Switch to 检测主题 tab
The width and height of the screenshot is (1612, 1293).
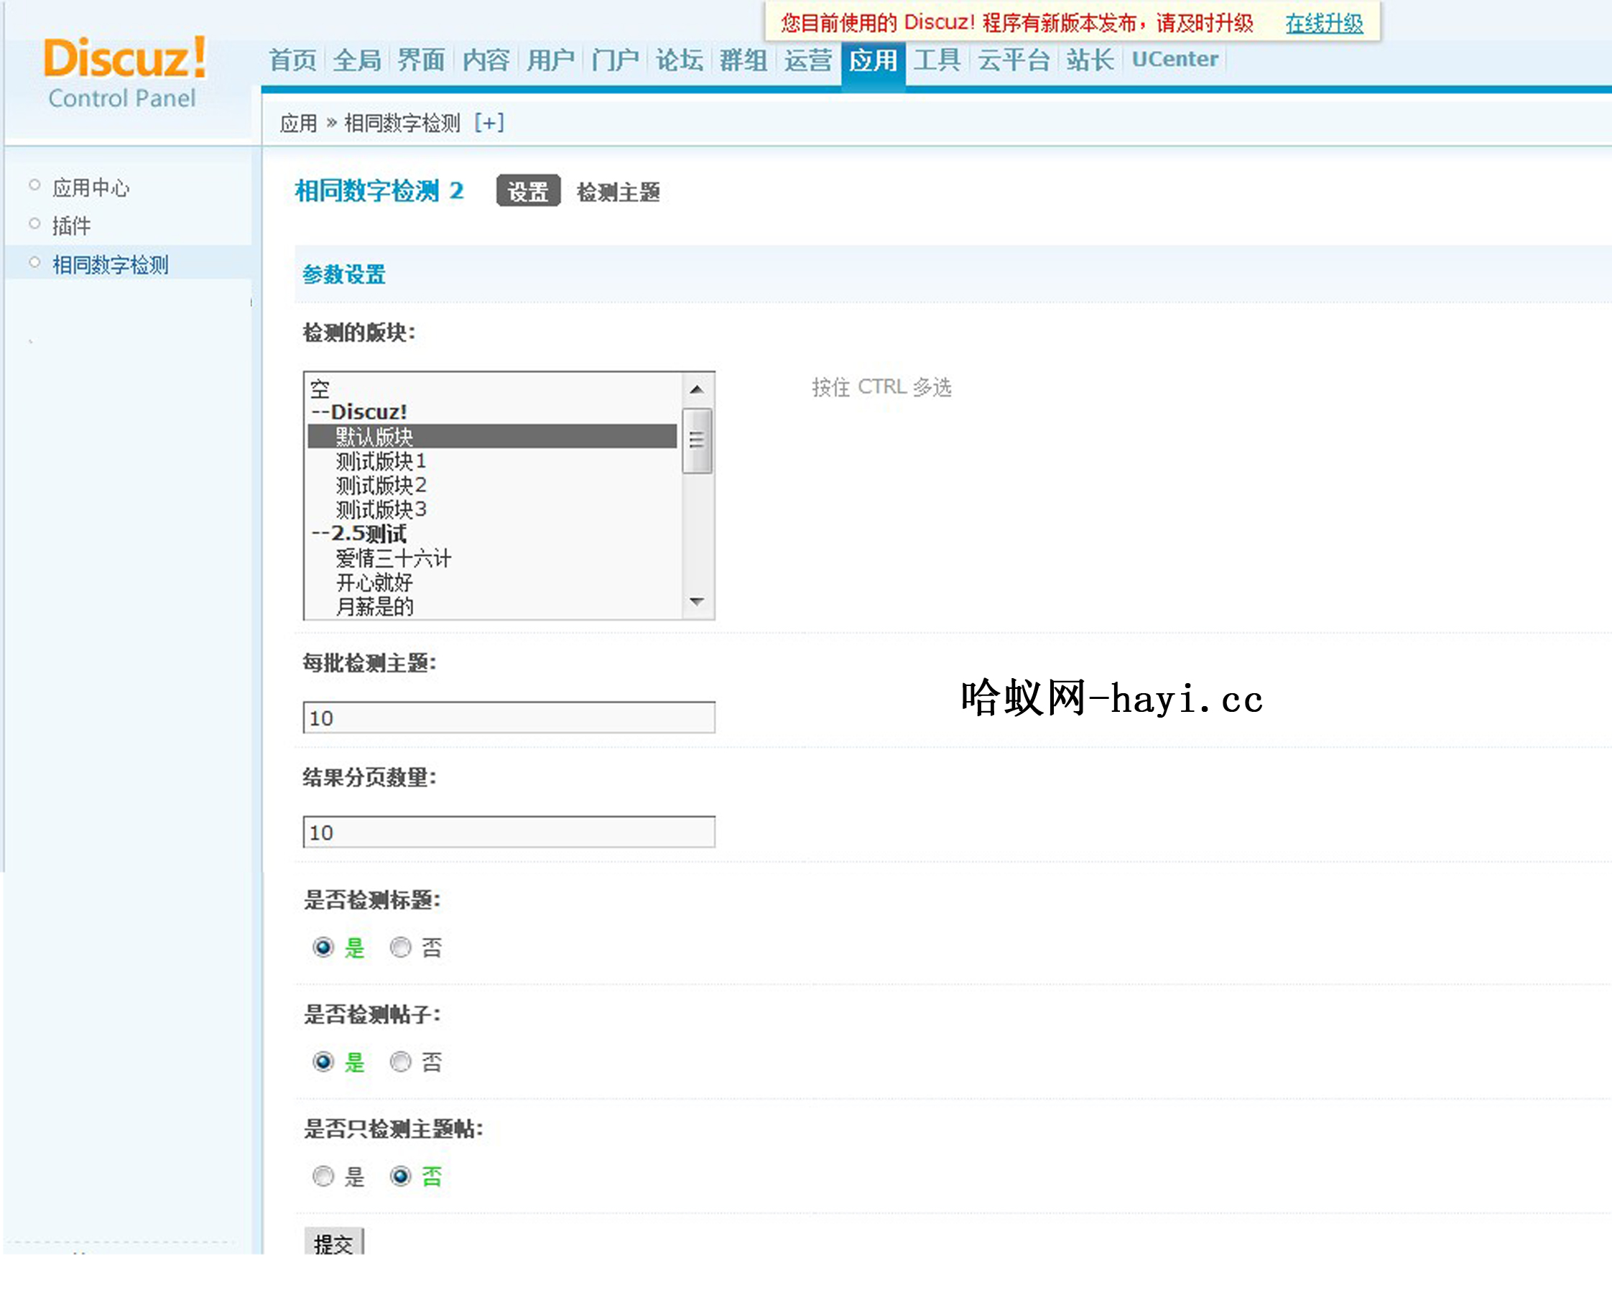[x=618, y=193]
